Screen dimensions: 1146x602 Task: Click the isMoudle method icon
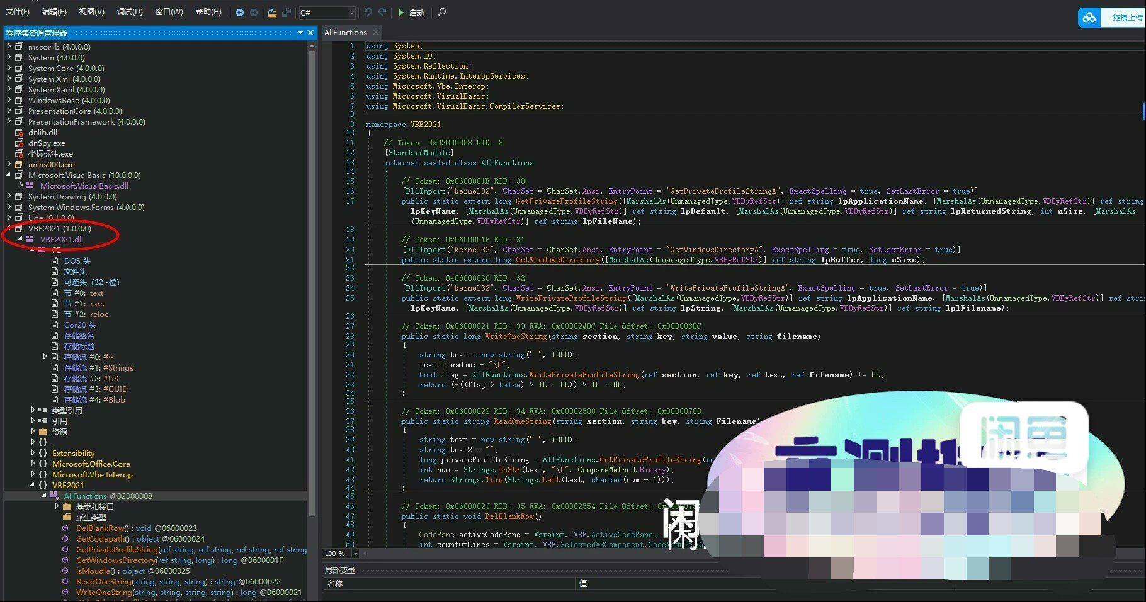65,571
